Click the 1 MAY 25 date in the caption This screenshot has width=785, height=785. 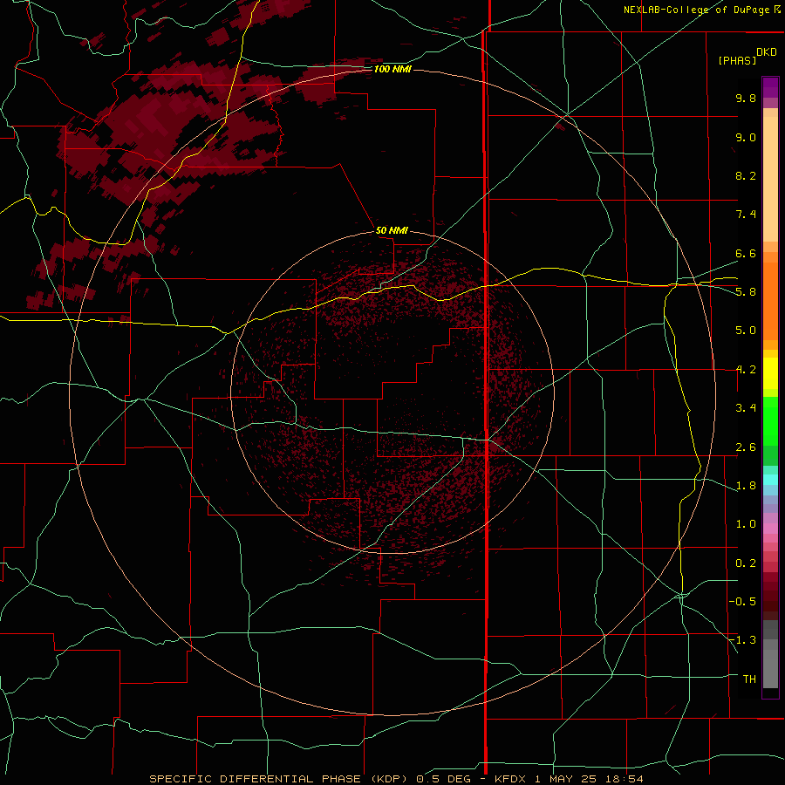coord(567,779)
